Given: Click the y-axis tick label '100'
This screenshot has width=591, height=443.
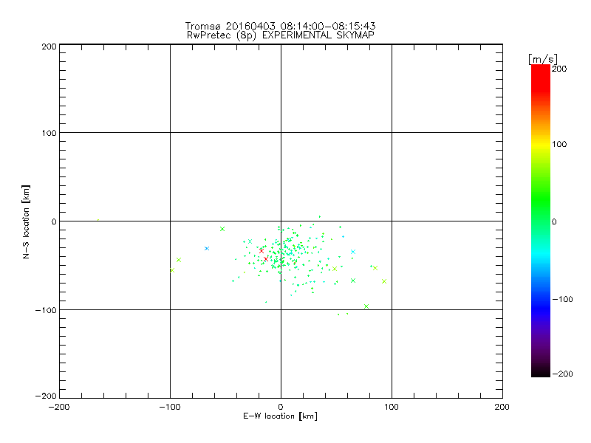Looking at the screenshot, I should (x=49, y=133).
